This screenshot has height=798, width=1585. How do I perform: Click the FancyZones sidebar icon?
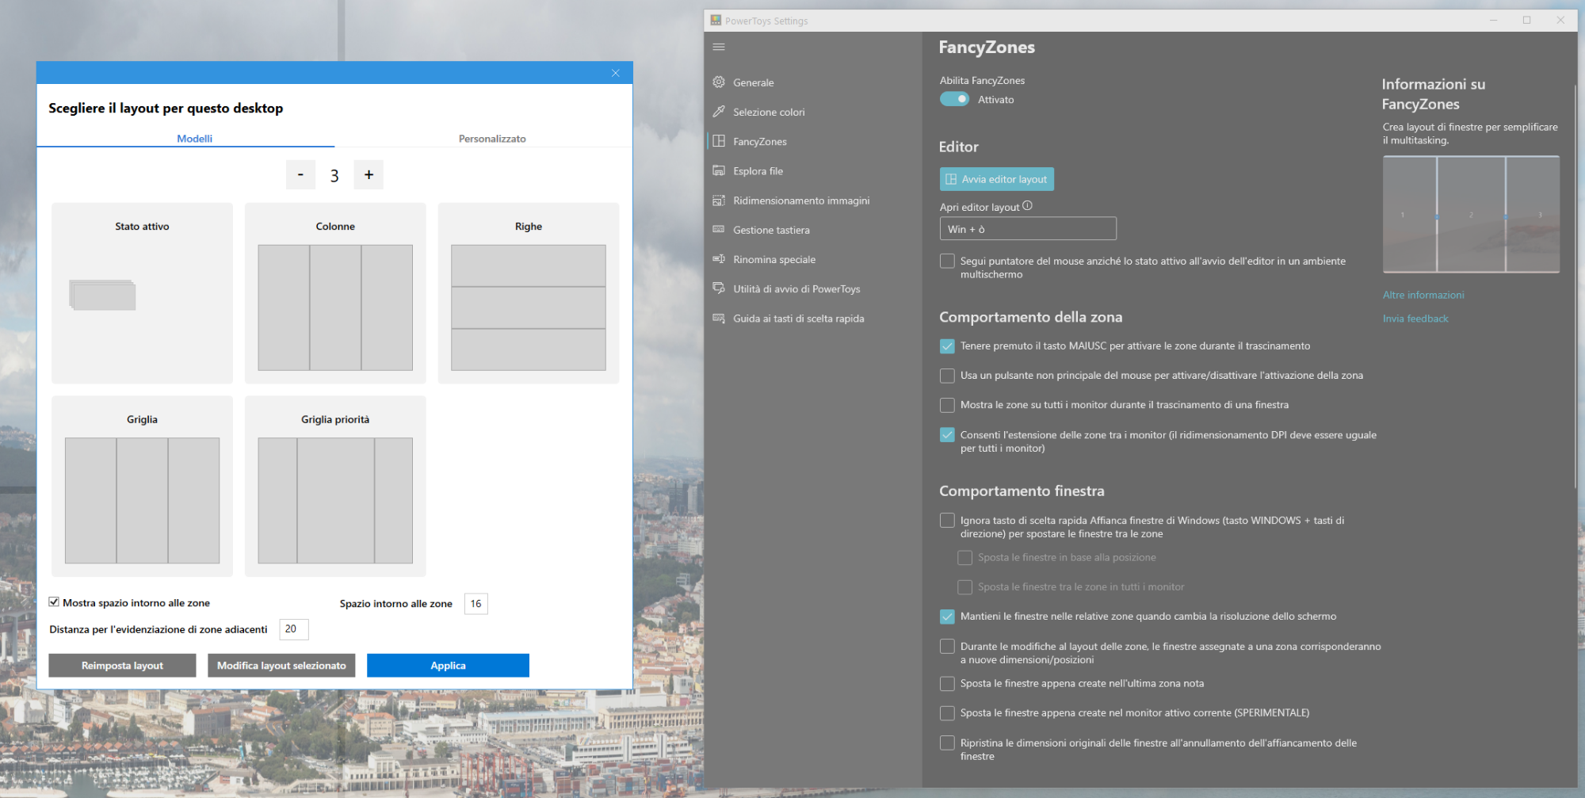click(x=719, y=141)
